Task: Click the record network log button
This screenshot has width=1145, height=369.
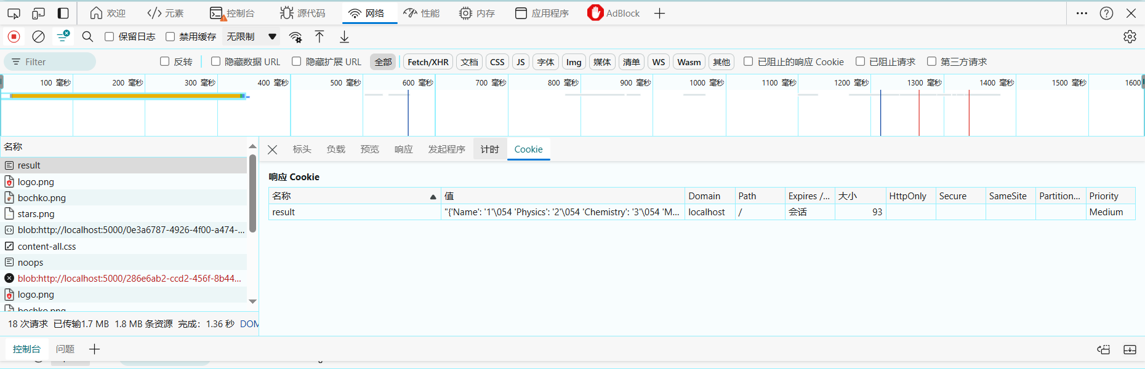Action: [14, 37]
